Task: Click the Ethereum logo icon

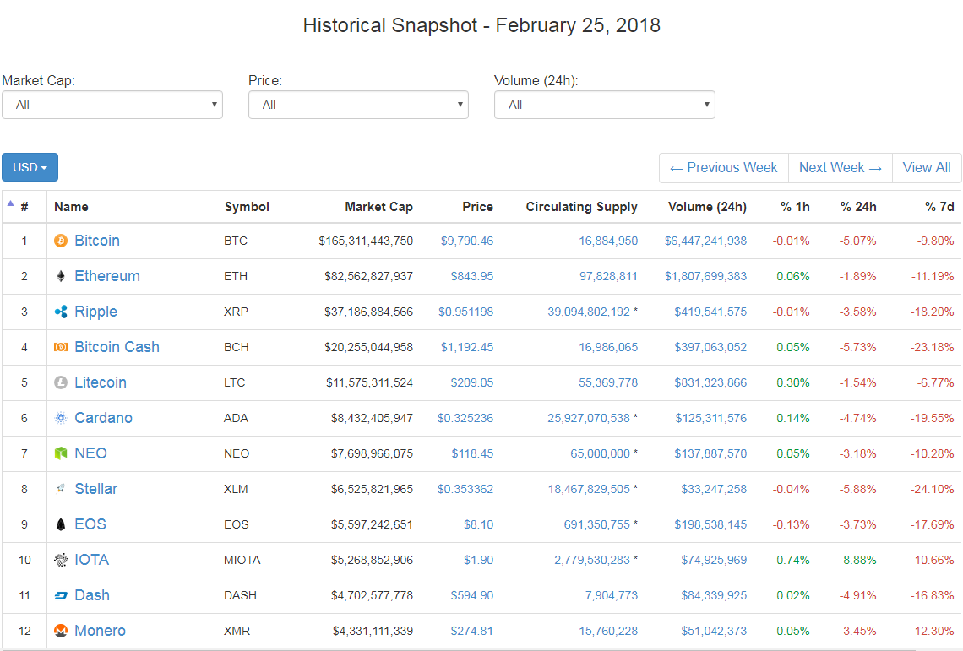Action: pos(60,276)
